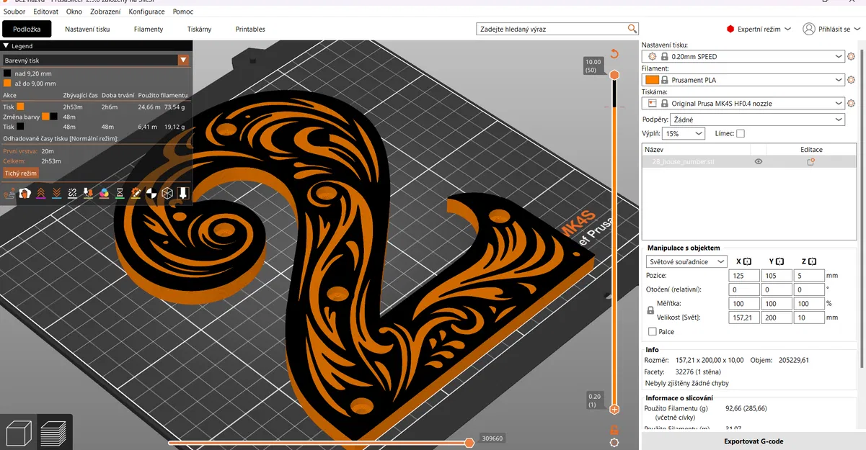Click the color wheel icon in legend toolbar

(x=104, y=193)
